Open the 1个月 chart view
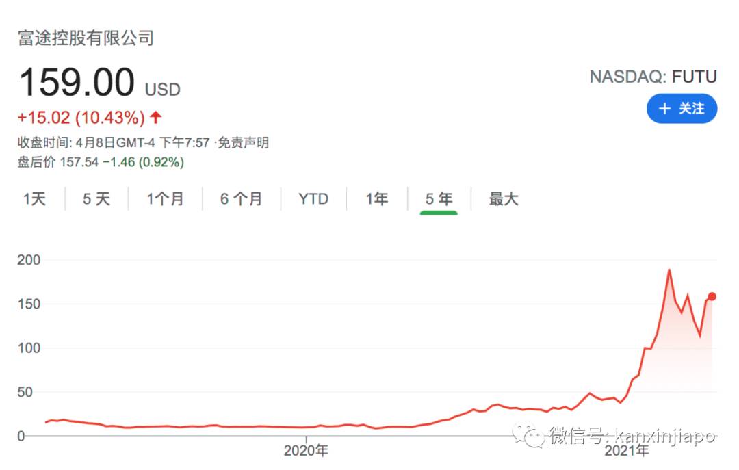The height and width of the screenshot is (470, 739). click(x=166, y=198)
